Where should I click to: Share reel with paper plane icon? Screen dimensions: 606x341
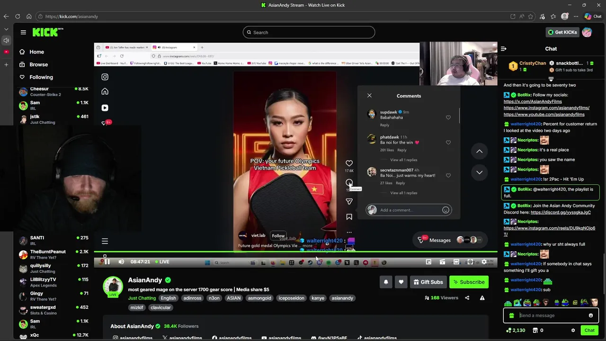(349, 201)
